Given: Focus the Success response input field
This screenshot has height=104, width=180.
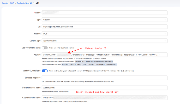Looking at the screenshot, I should [x=104, y=78].
